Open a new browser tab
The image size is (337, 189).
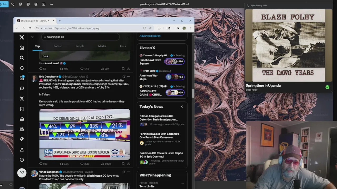[60, 21]
